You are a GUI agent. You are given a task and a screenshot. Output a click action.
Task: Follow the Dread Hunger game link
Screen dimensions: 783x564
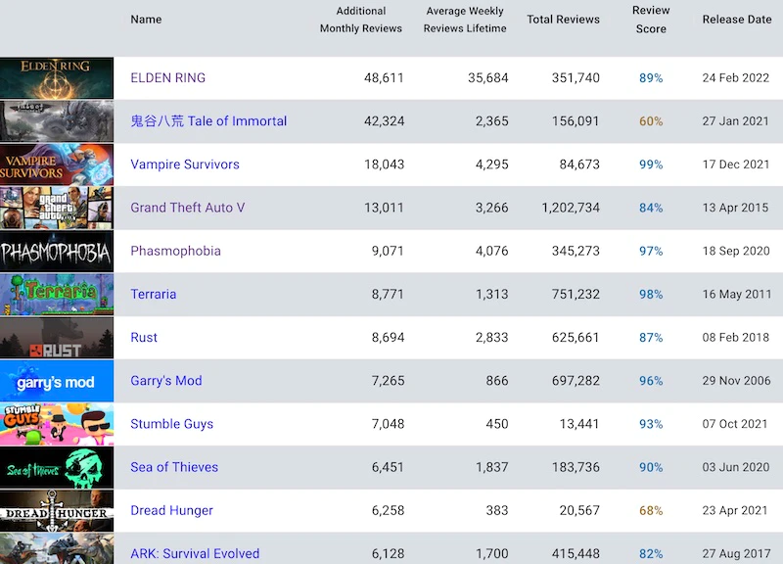click(x=171, y=510)
